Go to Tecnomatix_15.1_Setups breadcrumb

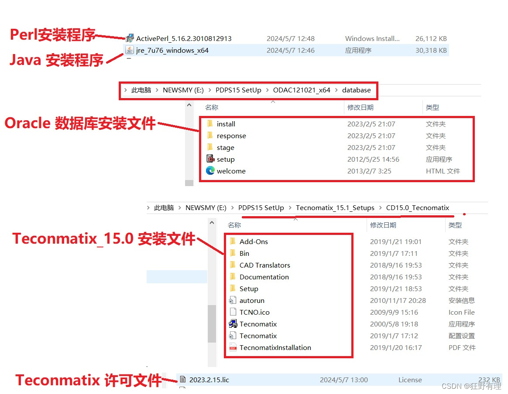(x=335, y=207)
